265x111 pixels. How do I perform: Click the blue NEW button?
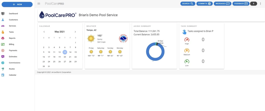[17, 4]
